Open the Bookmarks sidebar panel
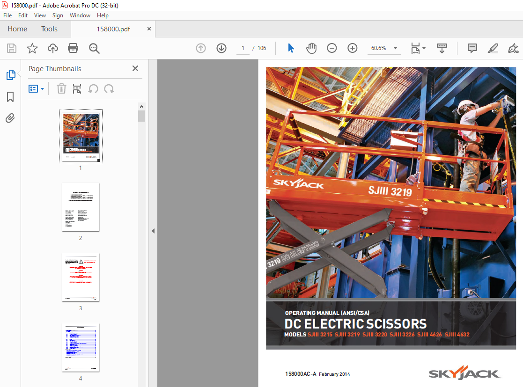This screenshot has width=523, height=387. pos(10,97)
